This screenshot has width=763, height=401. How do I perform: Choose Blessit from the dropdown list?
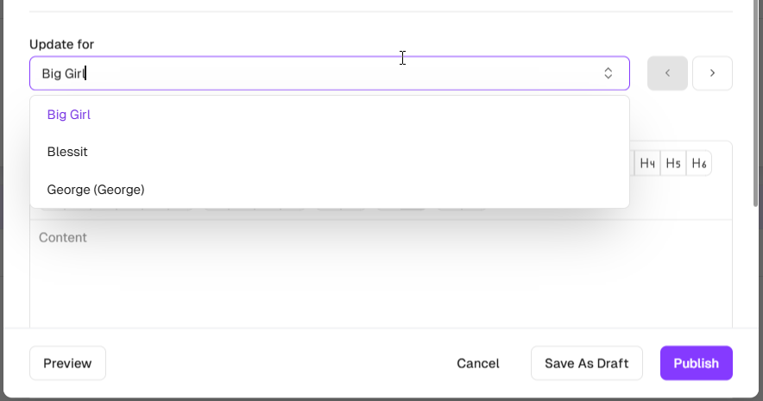(67, 152)
